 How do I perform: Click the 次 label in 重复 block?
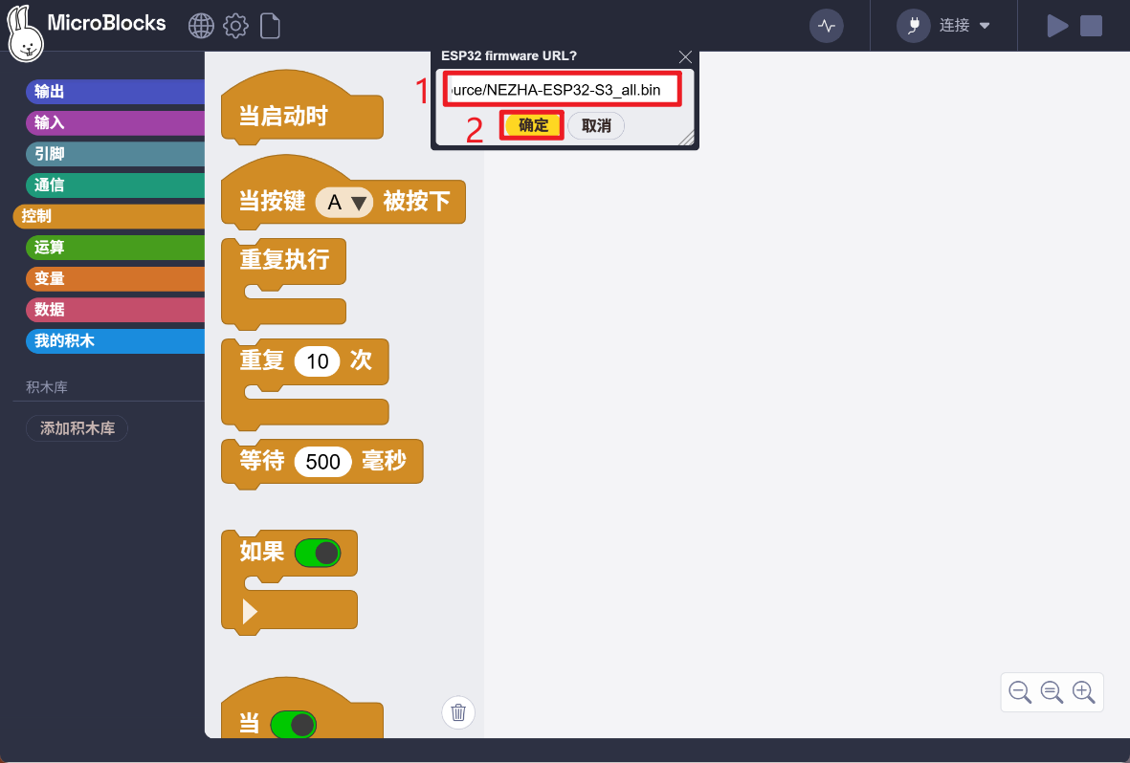361,360
